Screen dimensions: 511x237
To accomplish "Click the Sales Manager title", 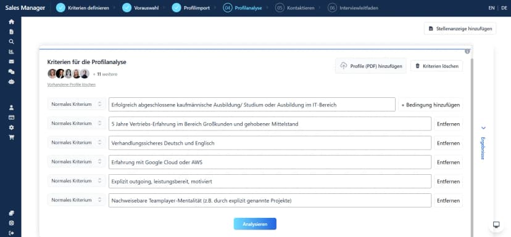I will pos(25,8).
